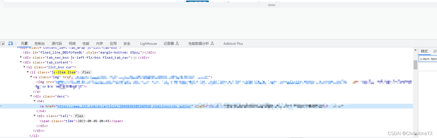This screenshot has width=437, height=138.
Task: Select the closing </h4> row
Action: click(207, 111)
